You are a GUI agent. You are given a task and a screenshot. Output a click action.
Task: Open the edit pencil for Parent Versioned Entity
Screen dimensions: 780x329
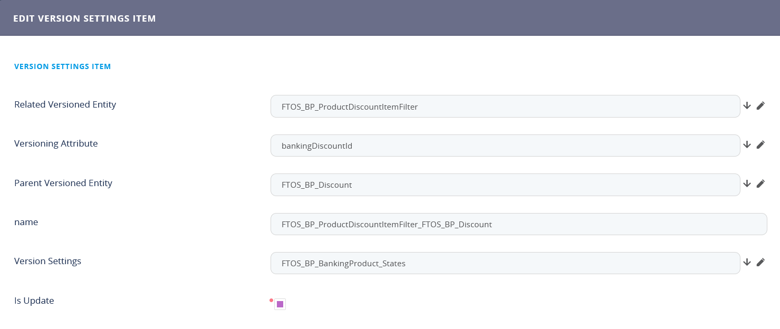click(760, 184)
